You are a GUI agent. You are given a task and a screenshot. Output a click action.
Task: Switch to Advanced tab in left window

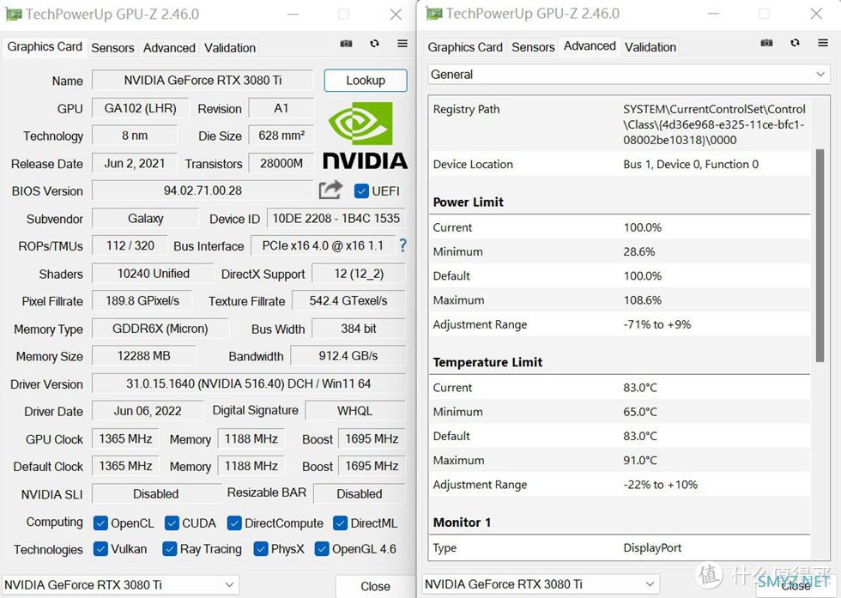[169, 48]
